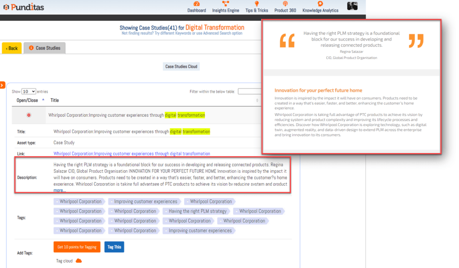The height and width of the screenshot is (268, 459).
Task: Switch to the Case Studies tab
Action: 44,48
